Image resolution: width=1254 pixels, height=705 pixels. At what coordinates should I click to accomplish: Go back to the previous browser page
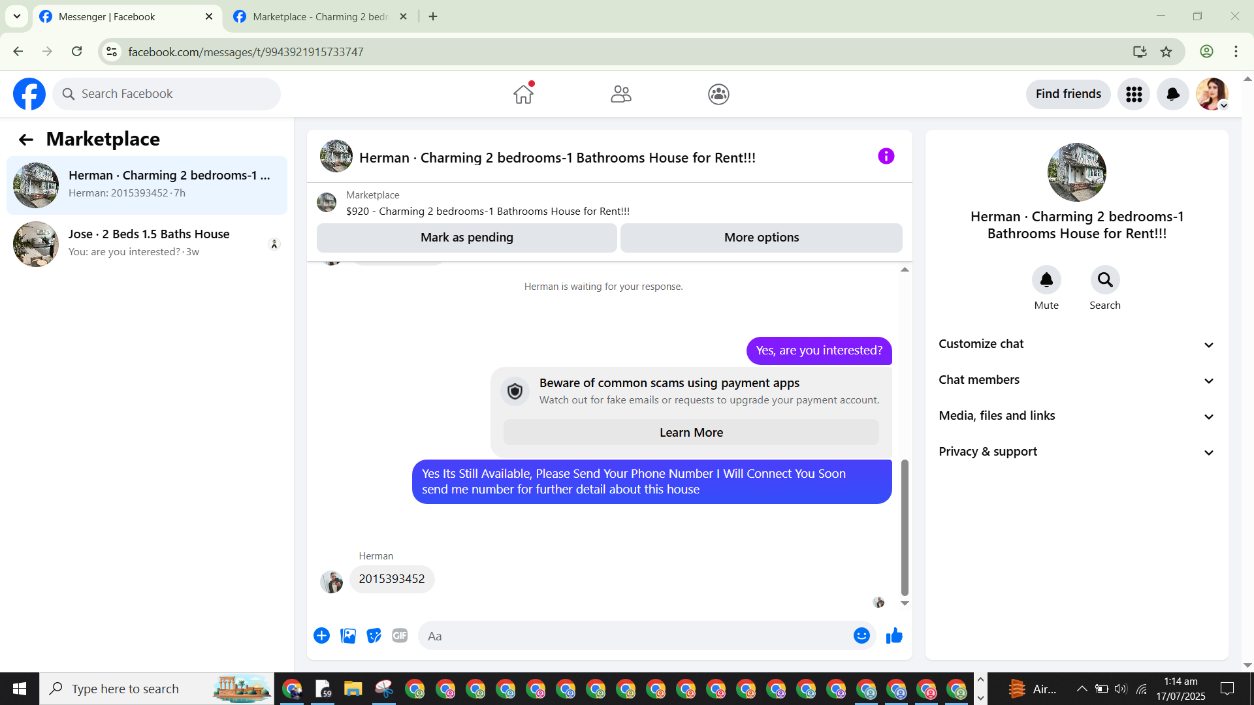click(18, 52)
